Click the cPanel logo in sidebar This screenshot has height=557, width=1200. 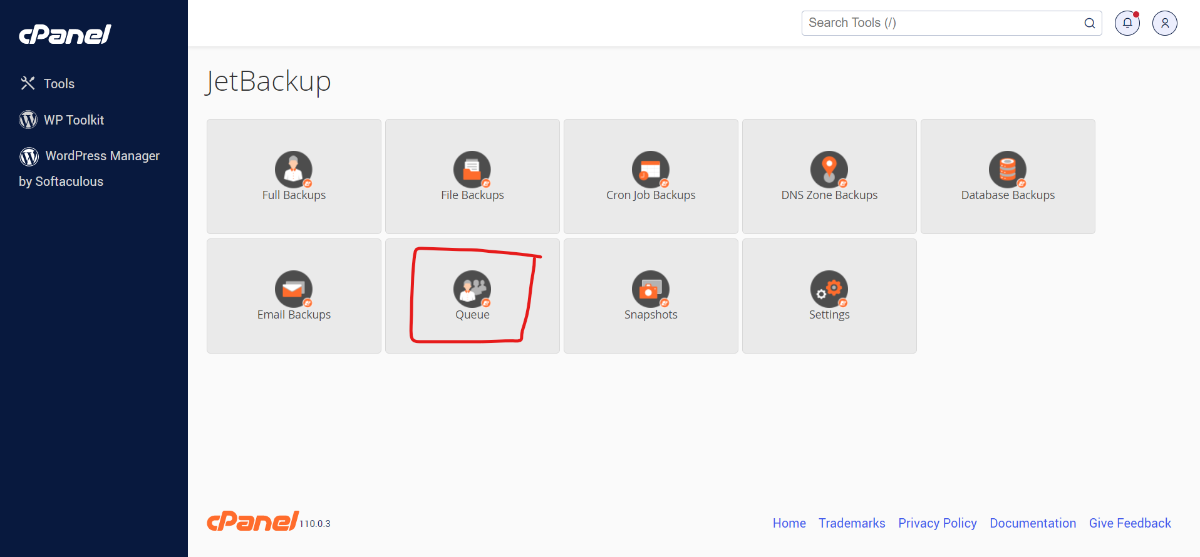click(x=65, y=34)
